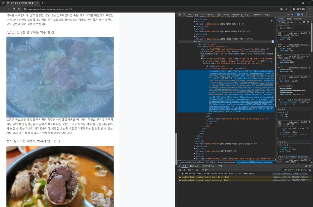Expand more styles tabs chevron
The height and width of the screenshot is (207, 313).
click(304, 18)
